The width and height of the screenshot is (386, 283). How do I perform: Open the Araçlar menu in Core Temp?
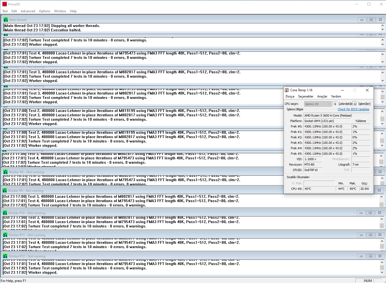tap(322, 96)
